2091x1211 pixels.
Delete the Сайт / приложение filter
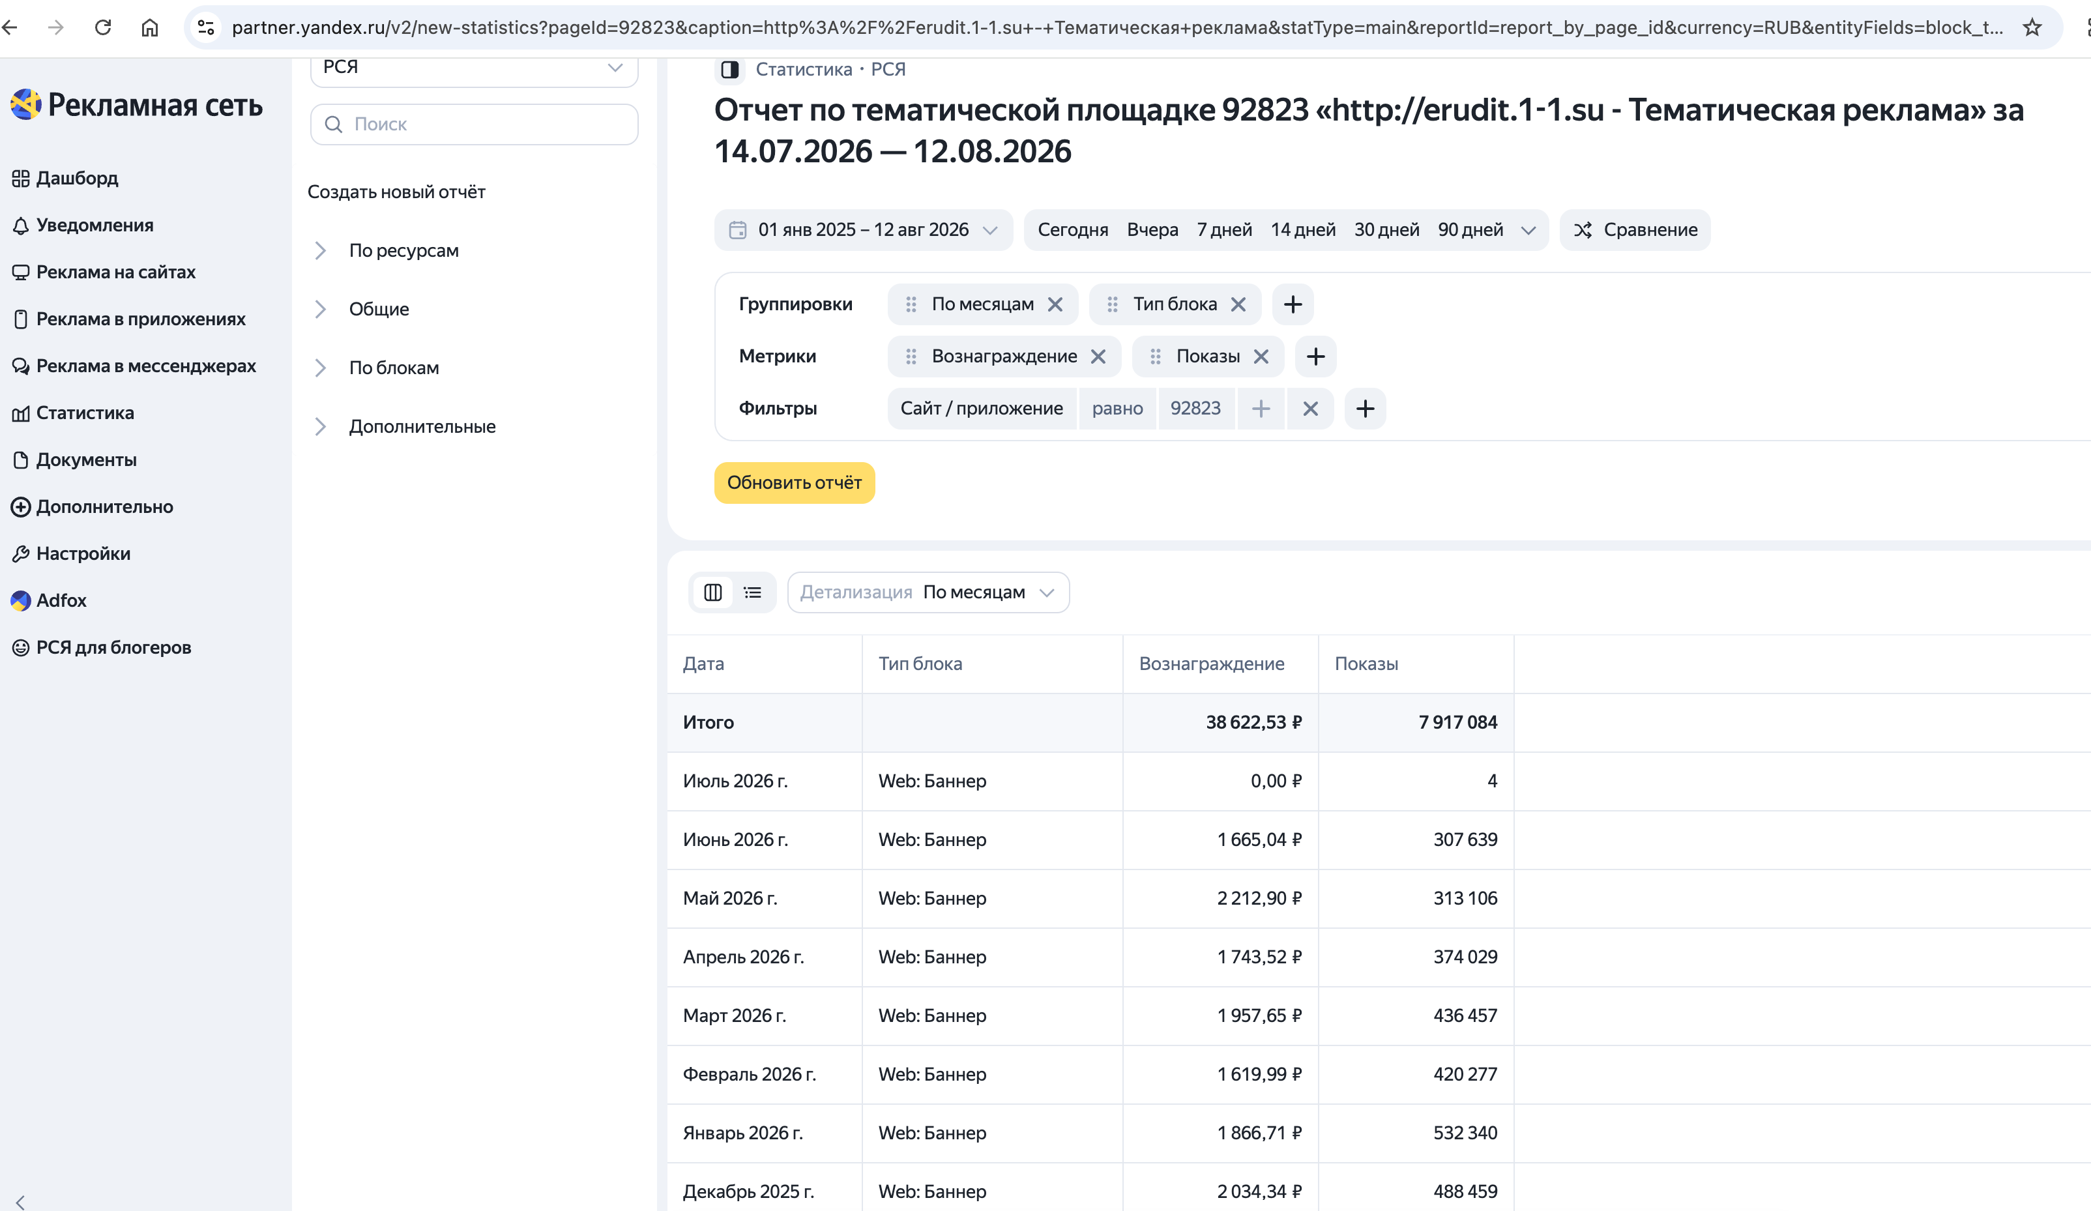point(1311,409)
